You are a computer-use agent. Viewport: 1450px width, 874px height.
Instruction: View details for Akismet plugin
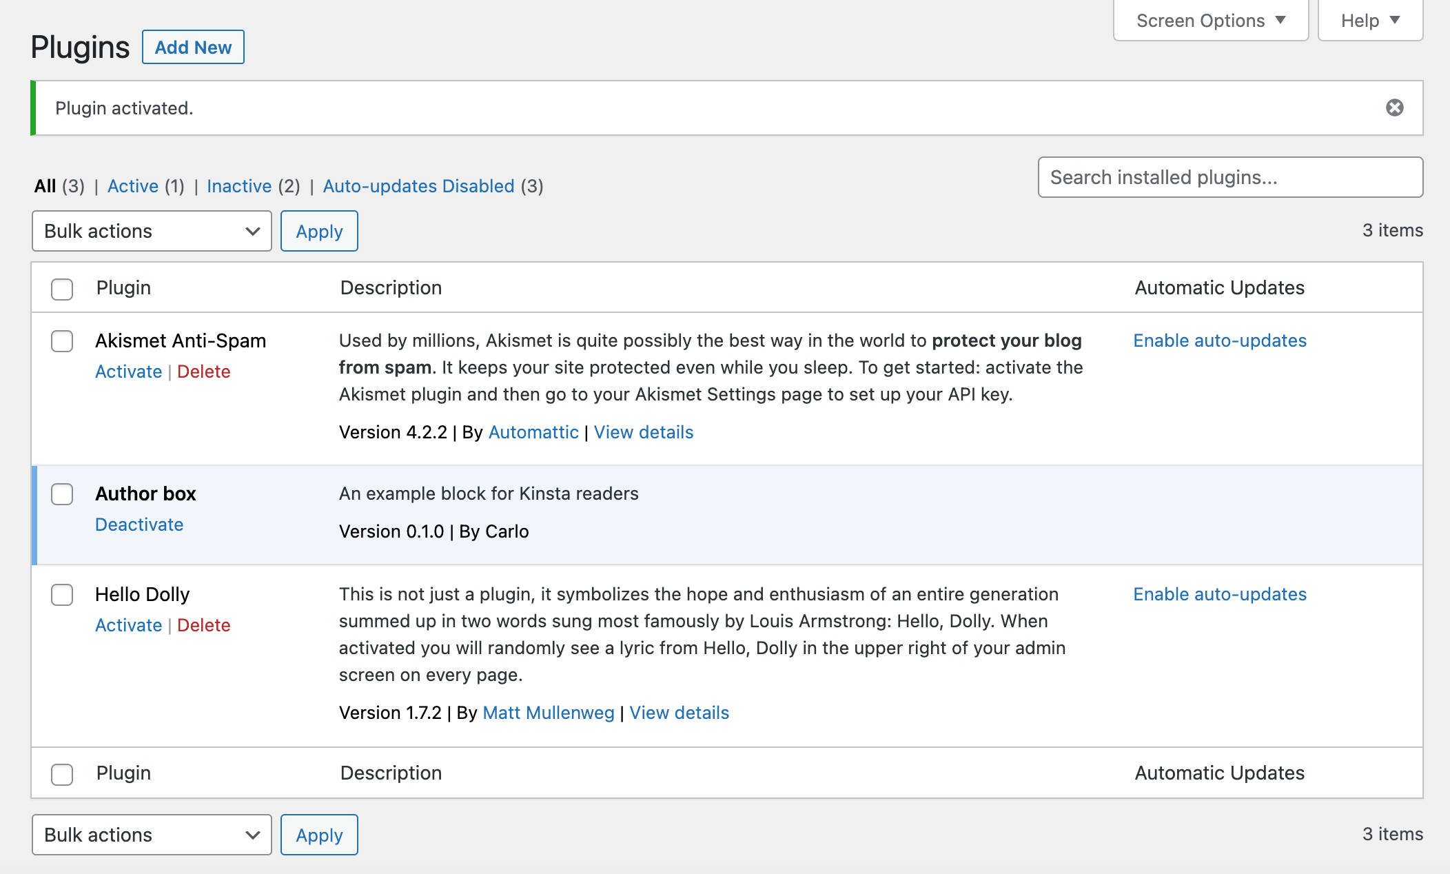coord(643,431)
